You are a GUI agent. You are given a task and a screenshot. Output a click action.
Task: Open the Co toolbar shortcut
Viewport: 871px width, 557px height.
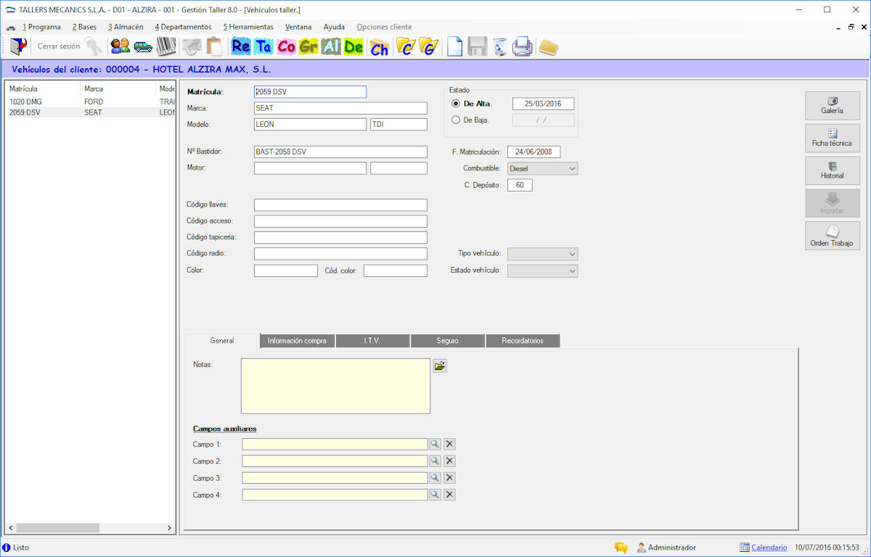(x=286, y=47)
